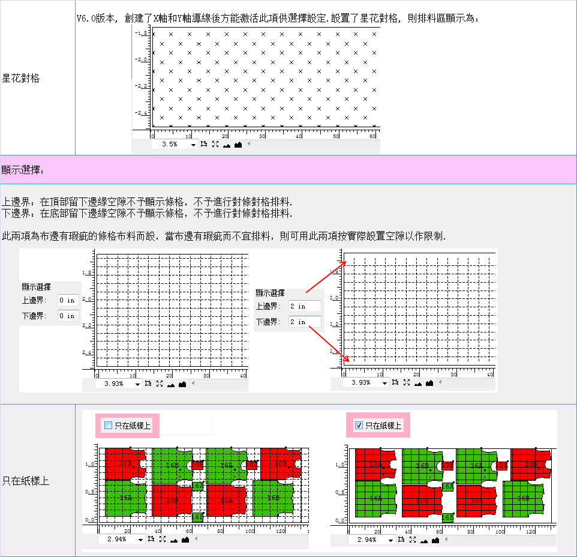Focus the 下邊界 field showing 2 in
Viewport: 577px width, 557px height.
pos(304,322)
